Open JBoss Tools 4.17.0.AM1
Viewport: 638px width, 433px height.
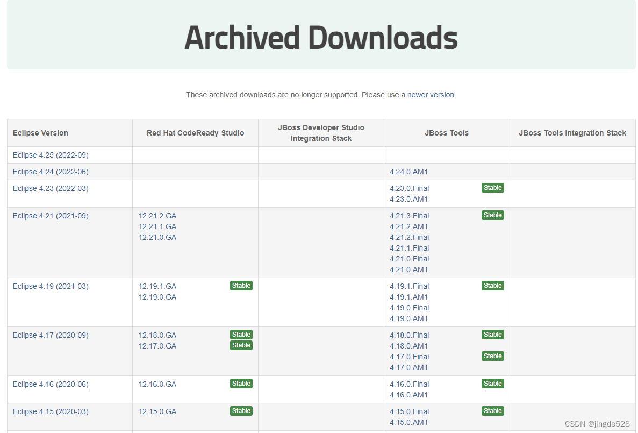409,367
